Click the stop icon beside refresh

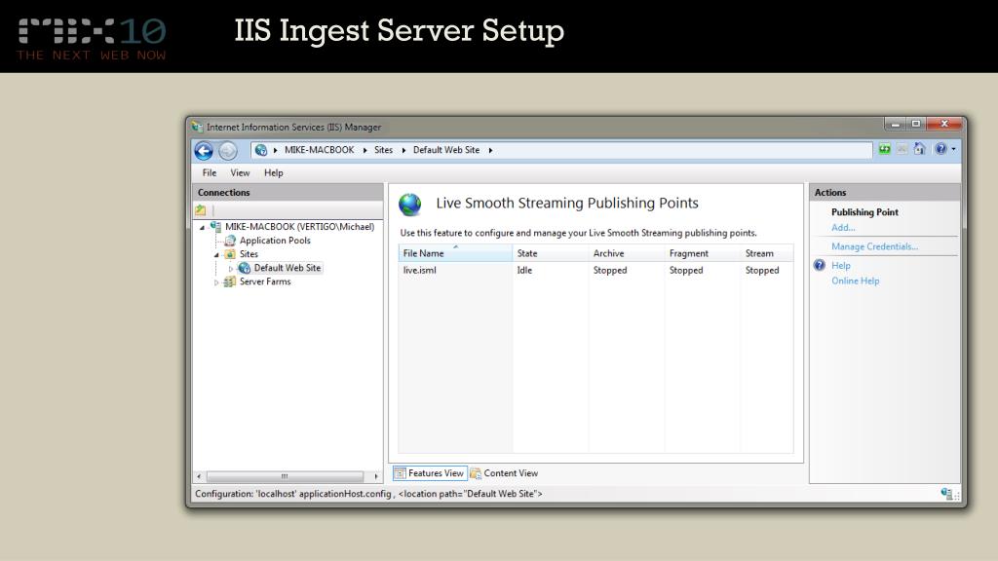pos(902,149)
